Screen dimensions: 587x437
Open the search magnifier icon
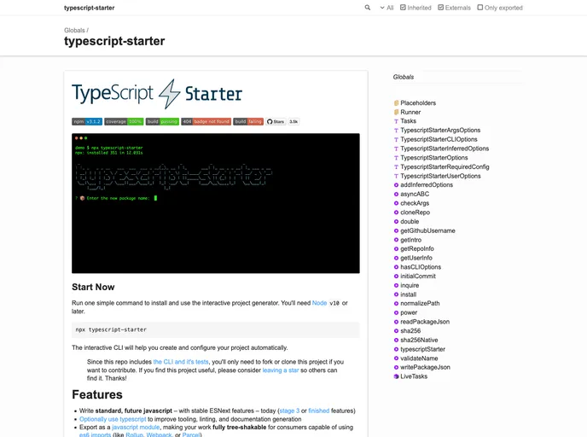coord(367,8)
